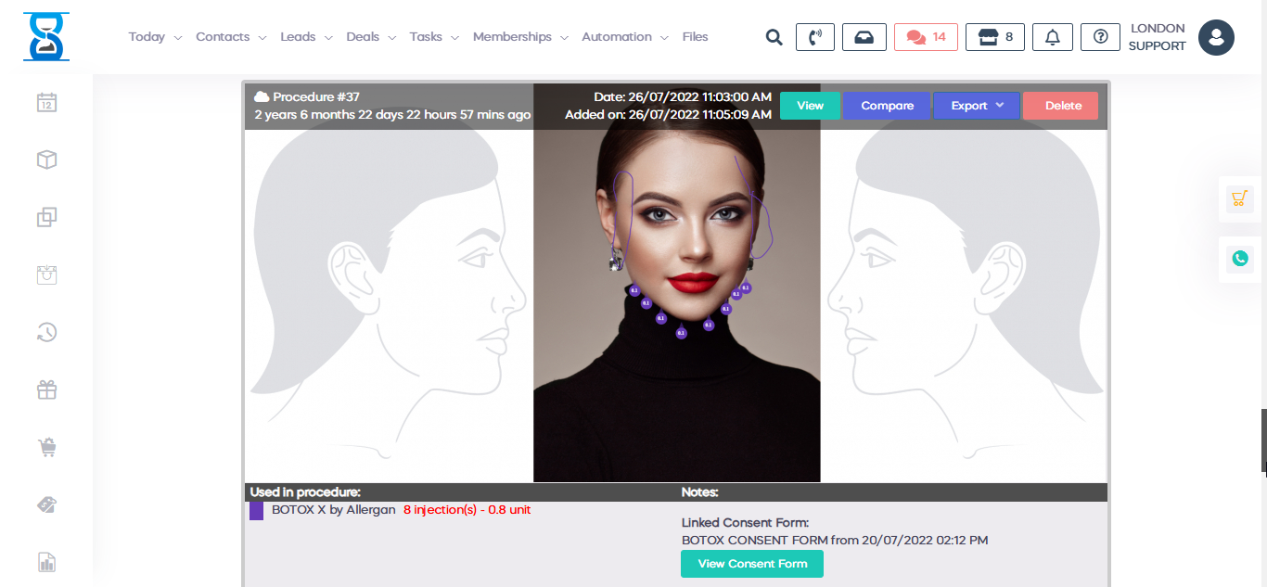Viewport: 1267px width, 587px height.
Task: Open the Automation menu
Action: pos(617,36)
